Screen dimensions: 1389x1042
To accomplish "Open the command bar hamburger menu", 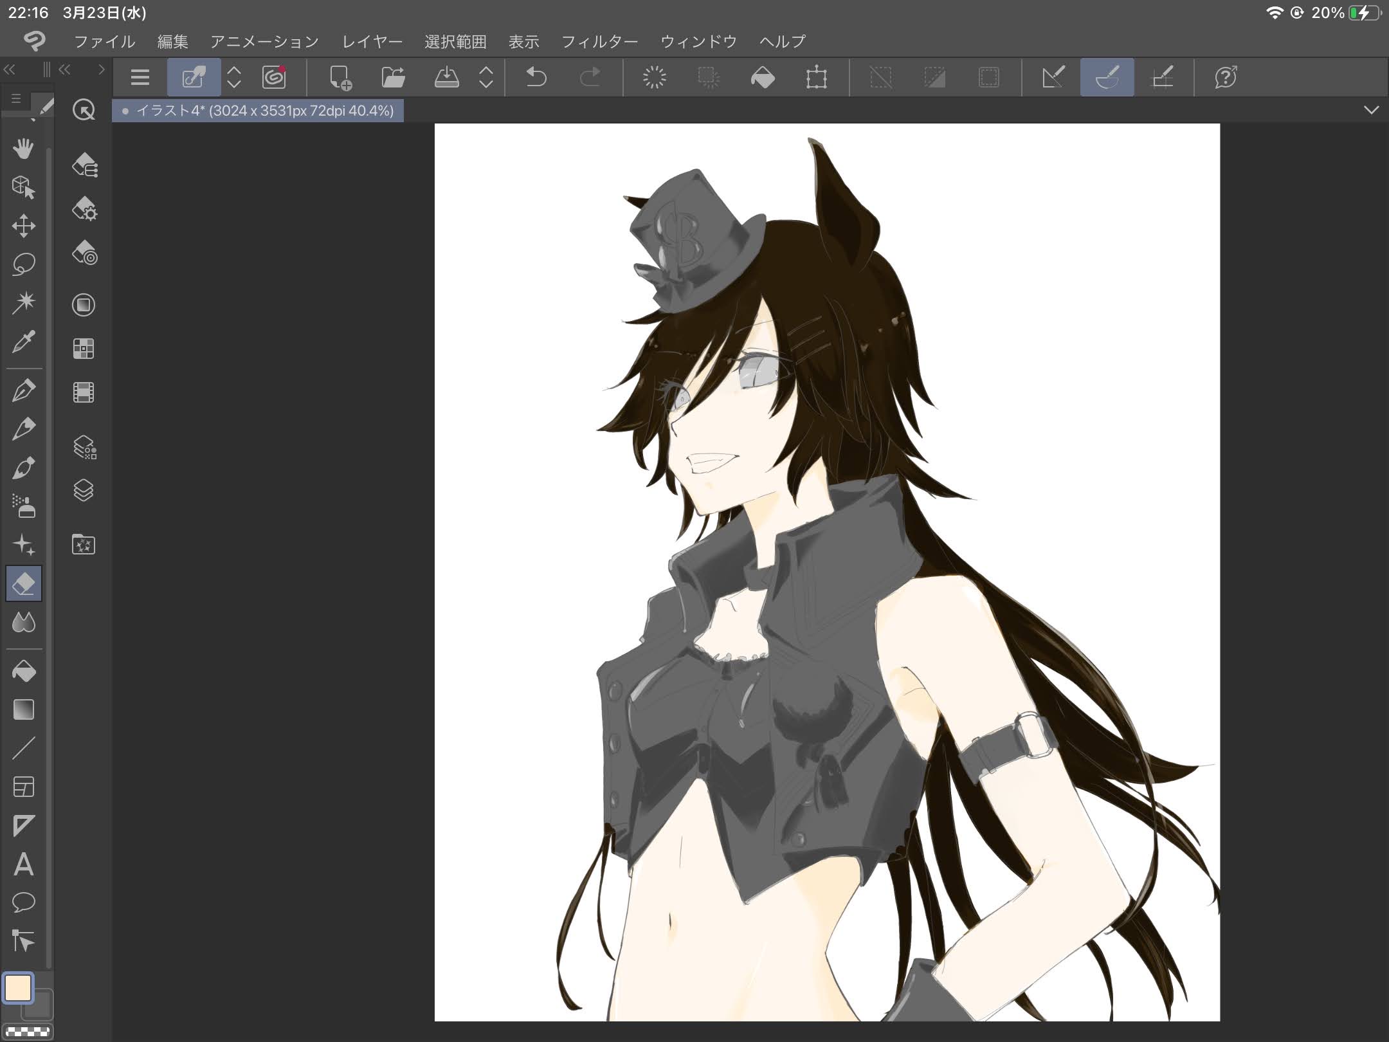I will point(140,78).
